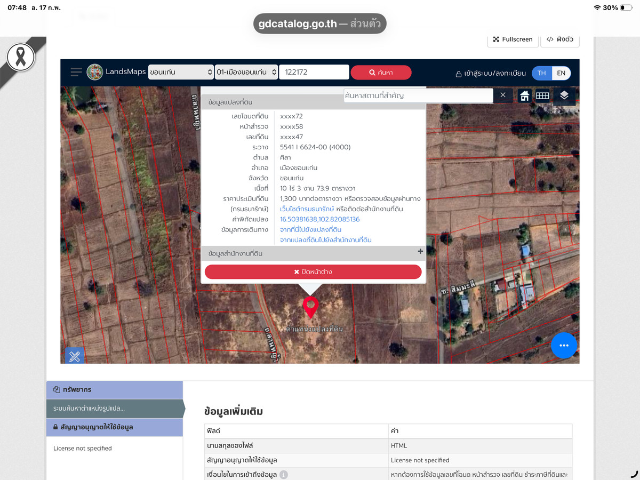Open the district dropdown 01-เมืองขอนแก่น

pos(246,73)
